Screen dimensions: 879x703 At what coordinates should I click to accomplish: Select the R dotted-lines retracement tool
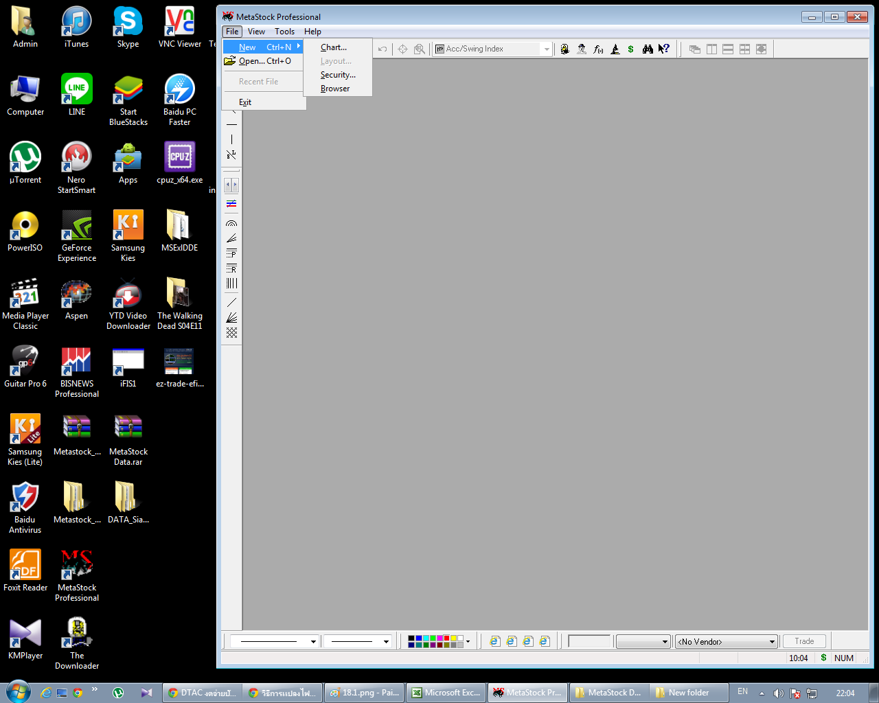point(231,268)
